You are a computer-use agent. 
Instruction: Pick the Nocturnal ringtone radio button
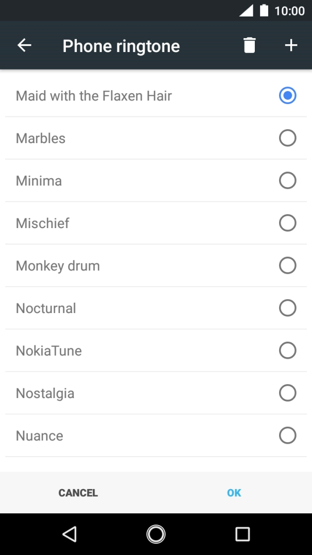(x=287, y=308)
